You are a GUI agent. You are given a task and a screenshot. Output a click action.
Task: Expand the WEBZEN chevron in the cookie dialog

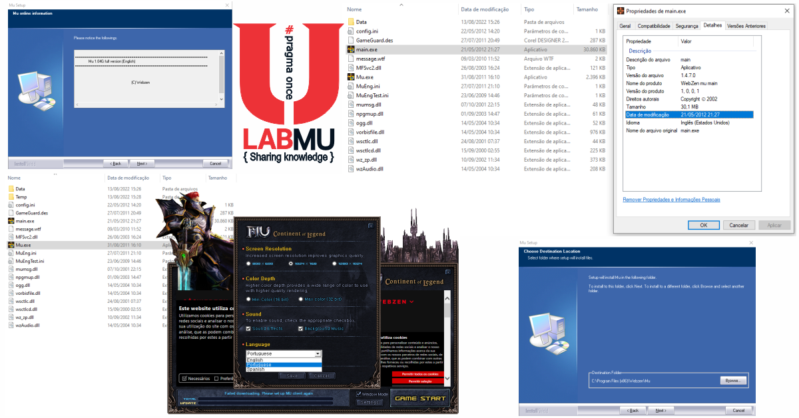point(411,302)
